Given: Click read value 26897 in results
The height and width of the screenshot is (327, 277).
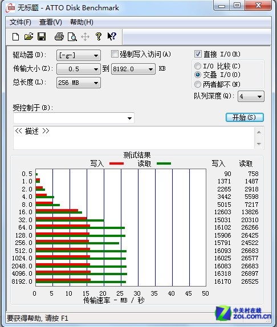Looking at the screenshot, I should pyautogui.click(x=250, y=273).
